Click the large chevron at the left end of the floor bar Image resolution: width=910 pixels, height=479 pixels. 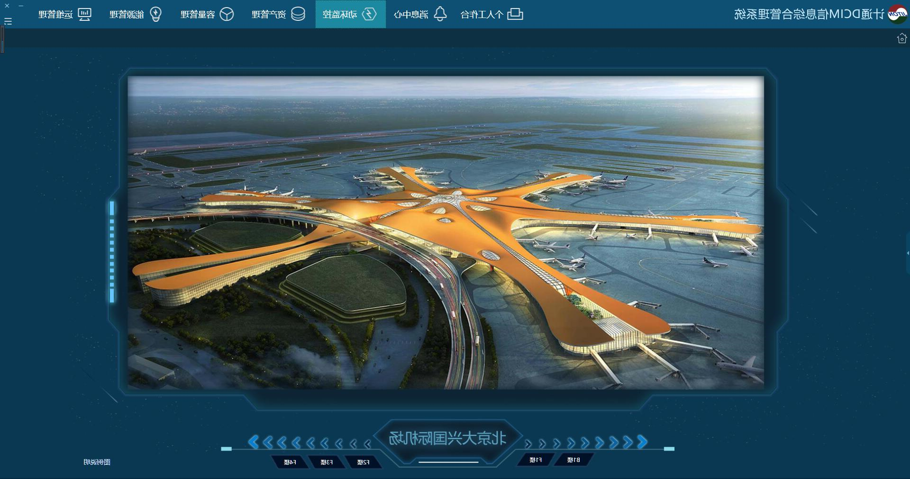tap(254, 442)
